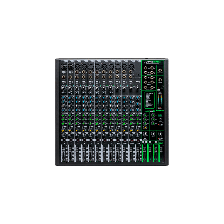Mute the 9/10 stereo channel

[118, 139]
